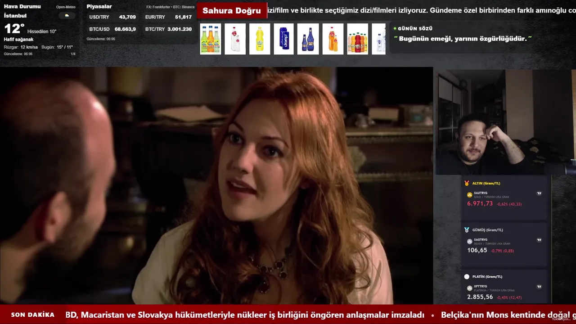The width and height of the screenshot is (576, 324).
Task: Click the XAUTRYG gold symbol icon
Action: coord(470,195)
